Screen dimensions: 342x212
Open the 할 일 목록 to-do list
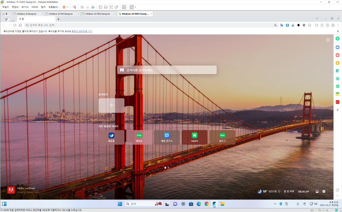tap(289, 191)
